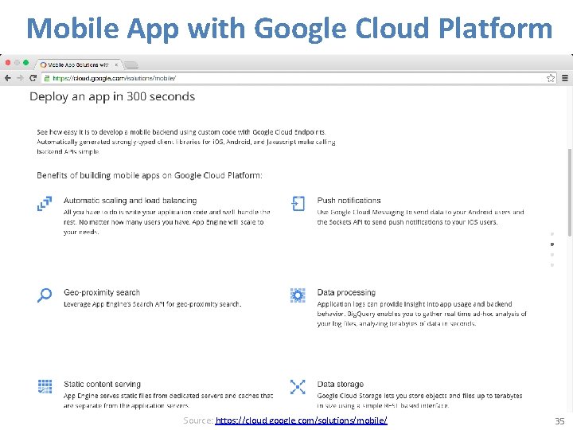The width and height of the screenshot is (573, 430).
Task: Click the Automatic scaling icon
Action: (45, 203)
